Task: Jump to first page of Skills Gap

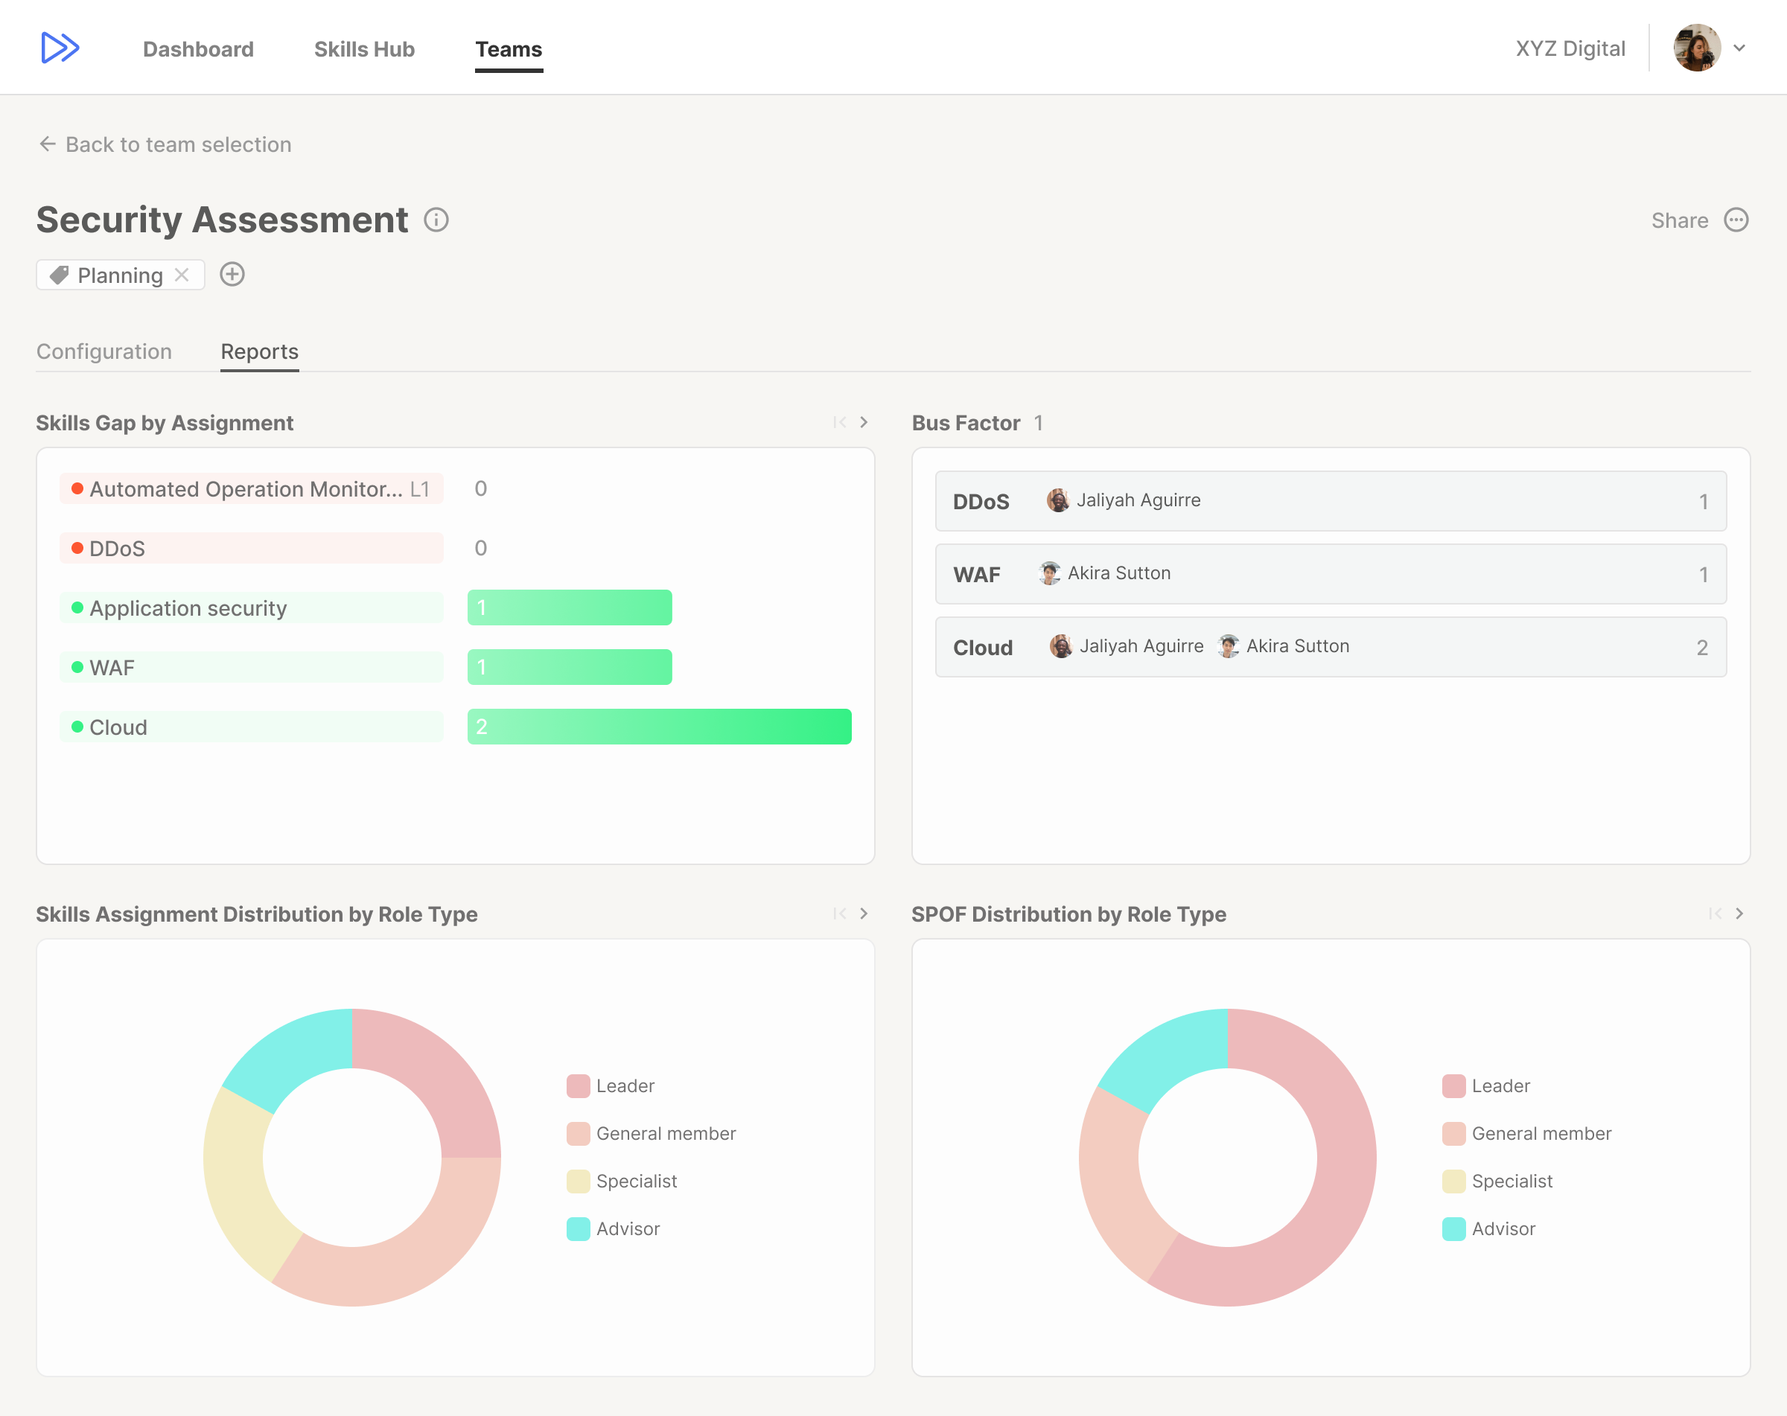Action: (840, 423)
